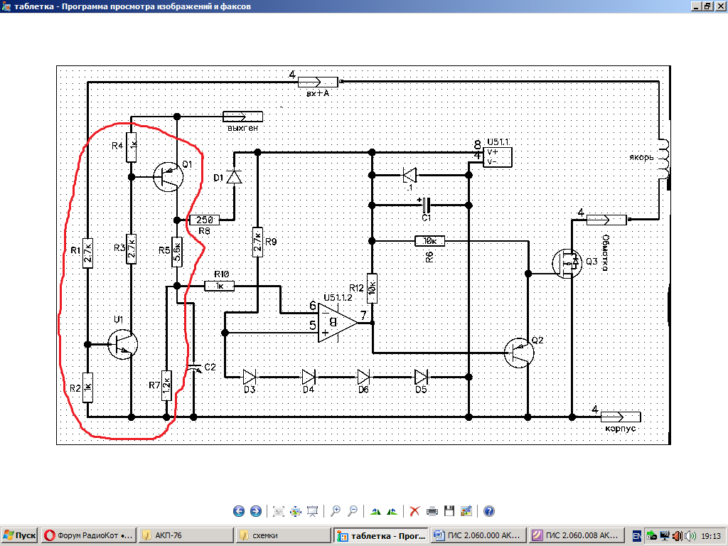728x546 pixels.
Task: Open the АКП-76 folder taskbar button
Action: point(185,535)
